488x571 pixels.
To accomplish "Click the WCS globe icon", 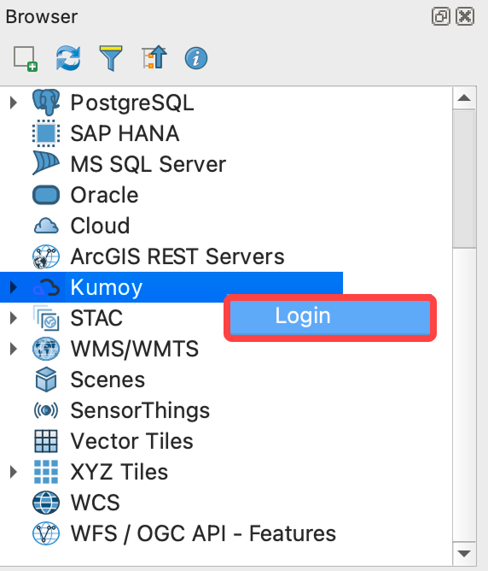I will (x=46, y=503).
